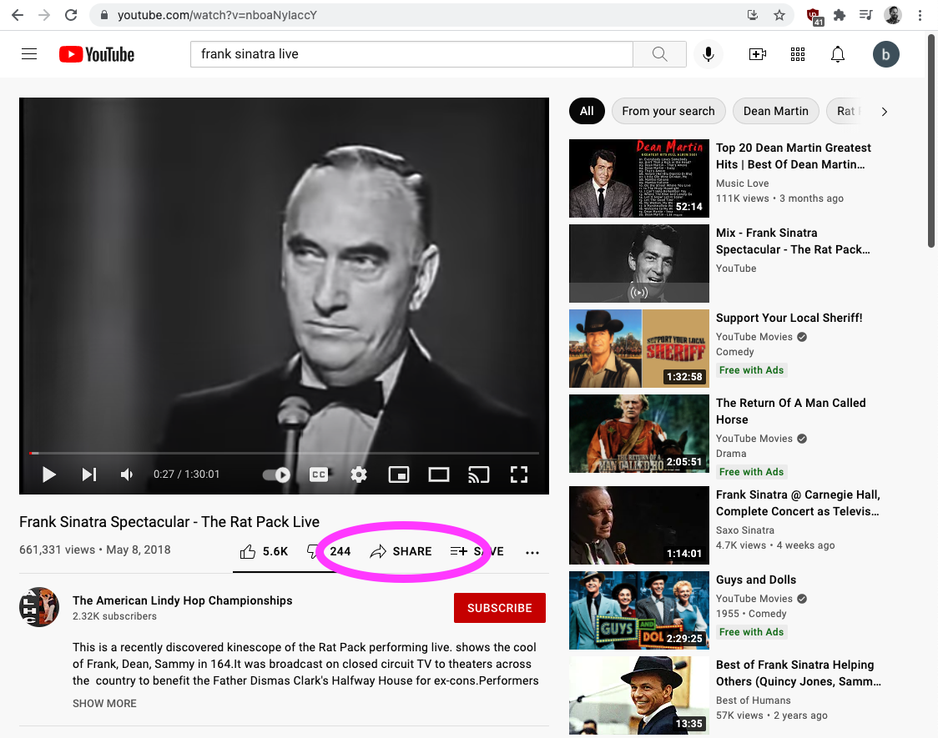Open the browser extensions puzzle icon
938x738 pixels.
[840, 15]
